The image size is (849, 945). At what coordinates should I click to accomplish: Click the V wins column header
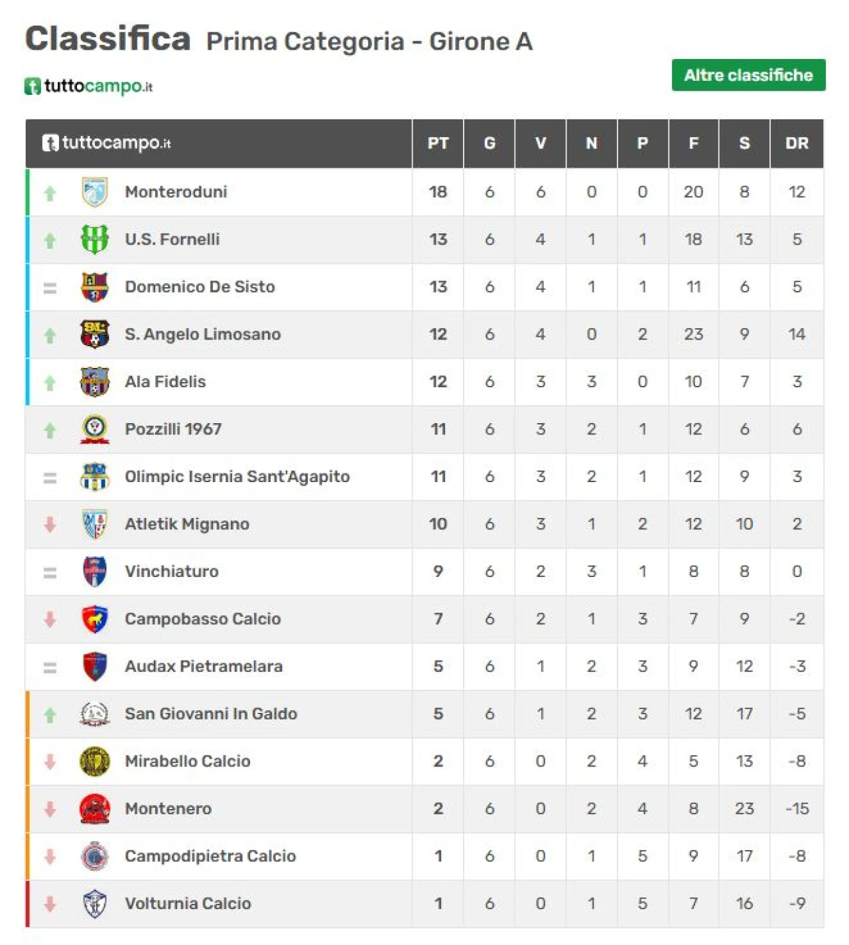pyautogui.click(x=541, y=143)
